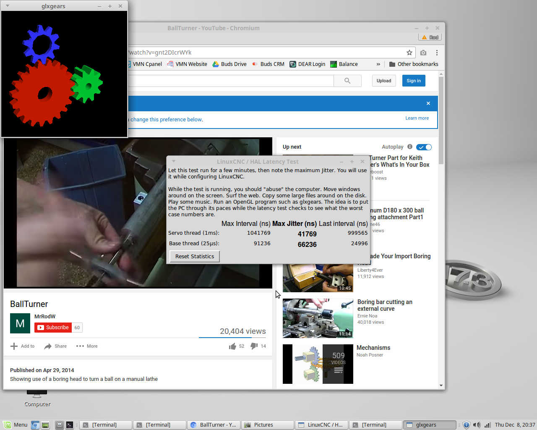Click the Autoplay info icon

pyautogui.click(x=410, y=147)
